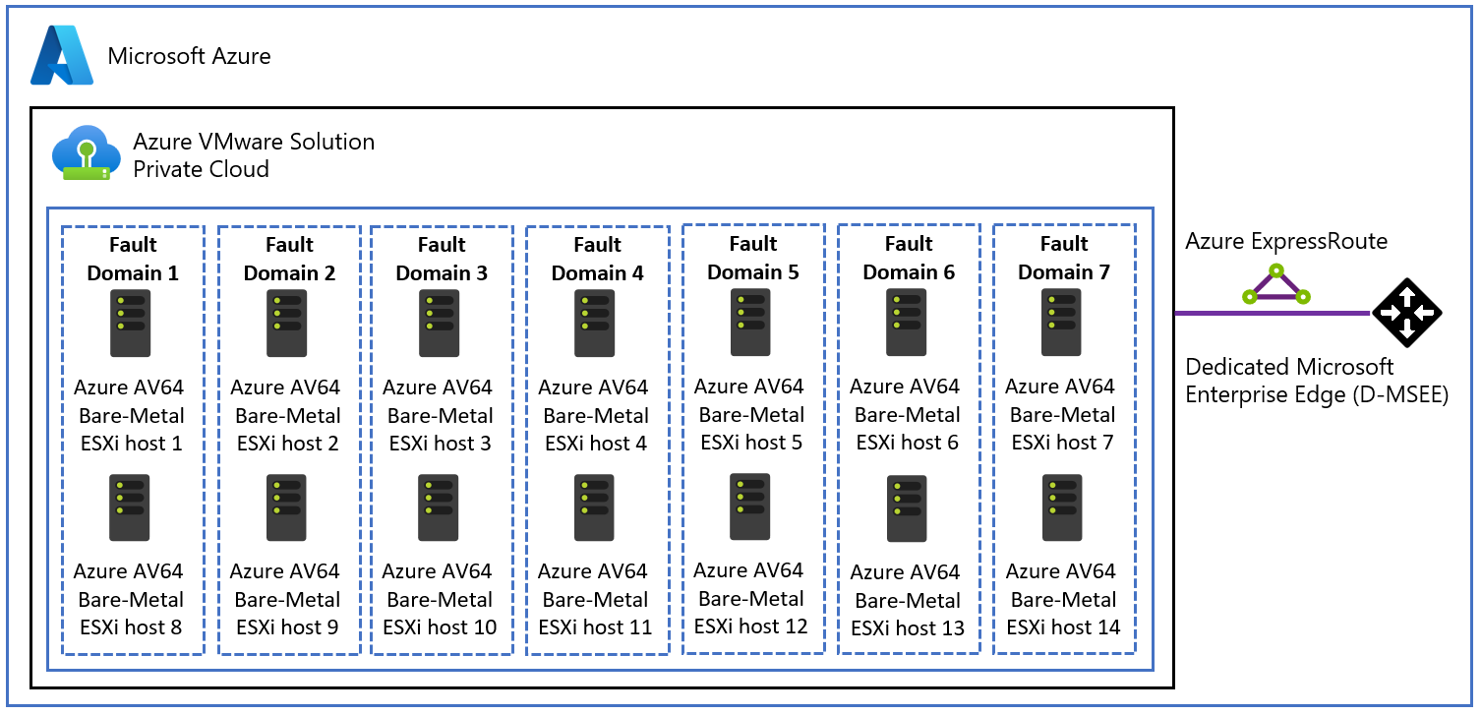Viewport: 1482px width, 715px height.
Task: Pick the server icon above ESXi host 4
Action: point(594,323)
